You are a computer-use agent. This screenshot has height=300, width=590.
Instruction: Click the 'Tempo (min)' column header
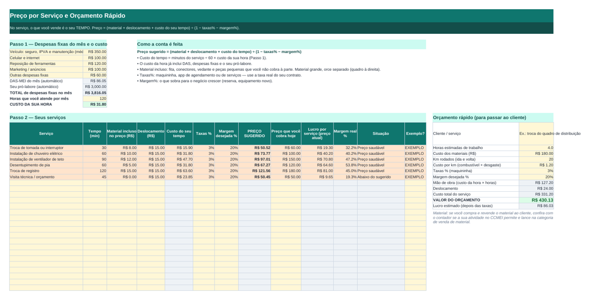coord(95,133)
